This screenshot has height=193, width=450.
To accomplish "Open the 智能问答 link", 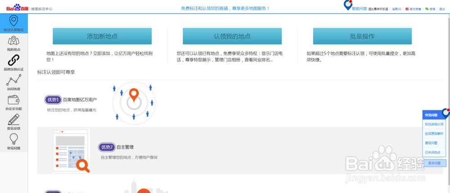I will click(359, 9).
